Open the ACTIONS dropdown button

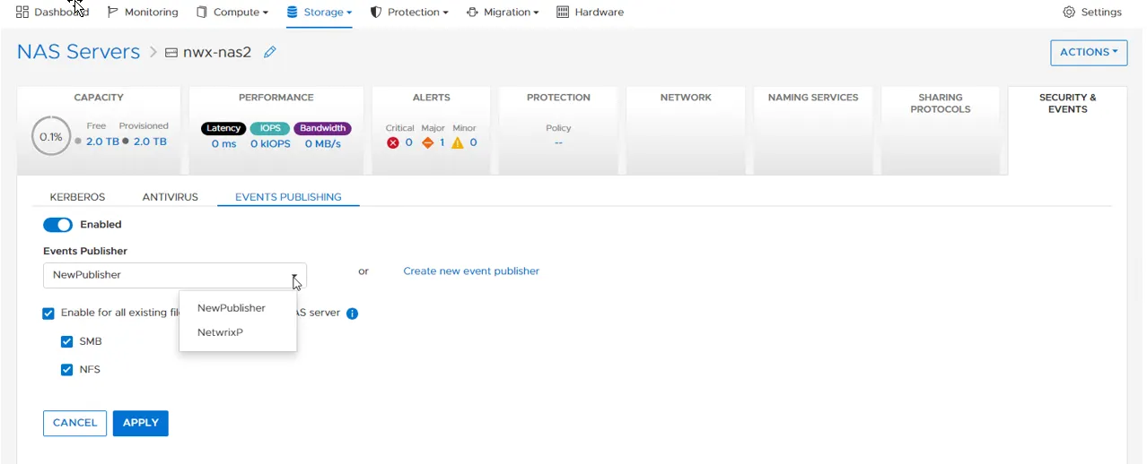pyautogui.click(x=1089, y=53)
